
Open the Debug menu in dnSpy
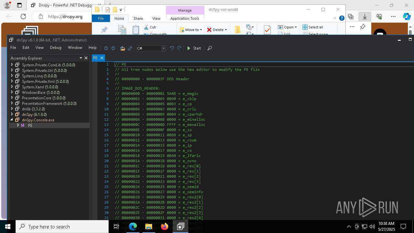[x=56, y=48]
